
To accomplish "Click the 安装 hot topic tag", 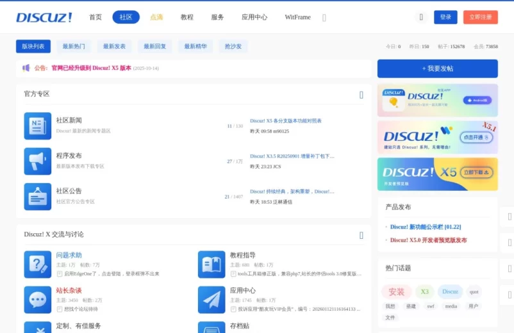I will click(x=396, y=292).
